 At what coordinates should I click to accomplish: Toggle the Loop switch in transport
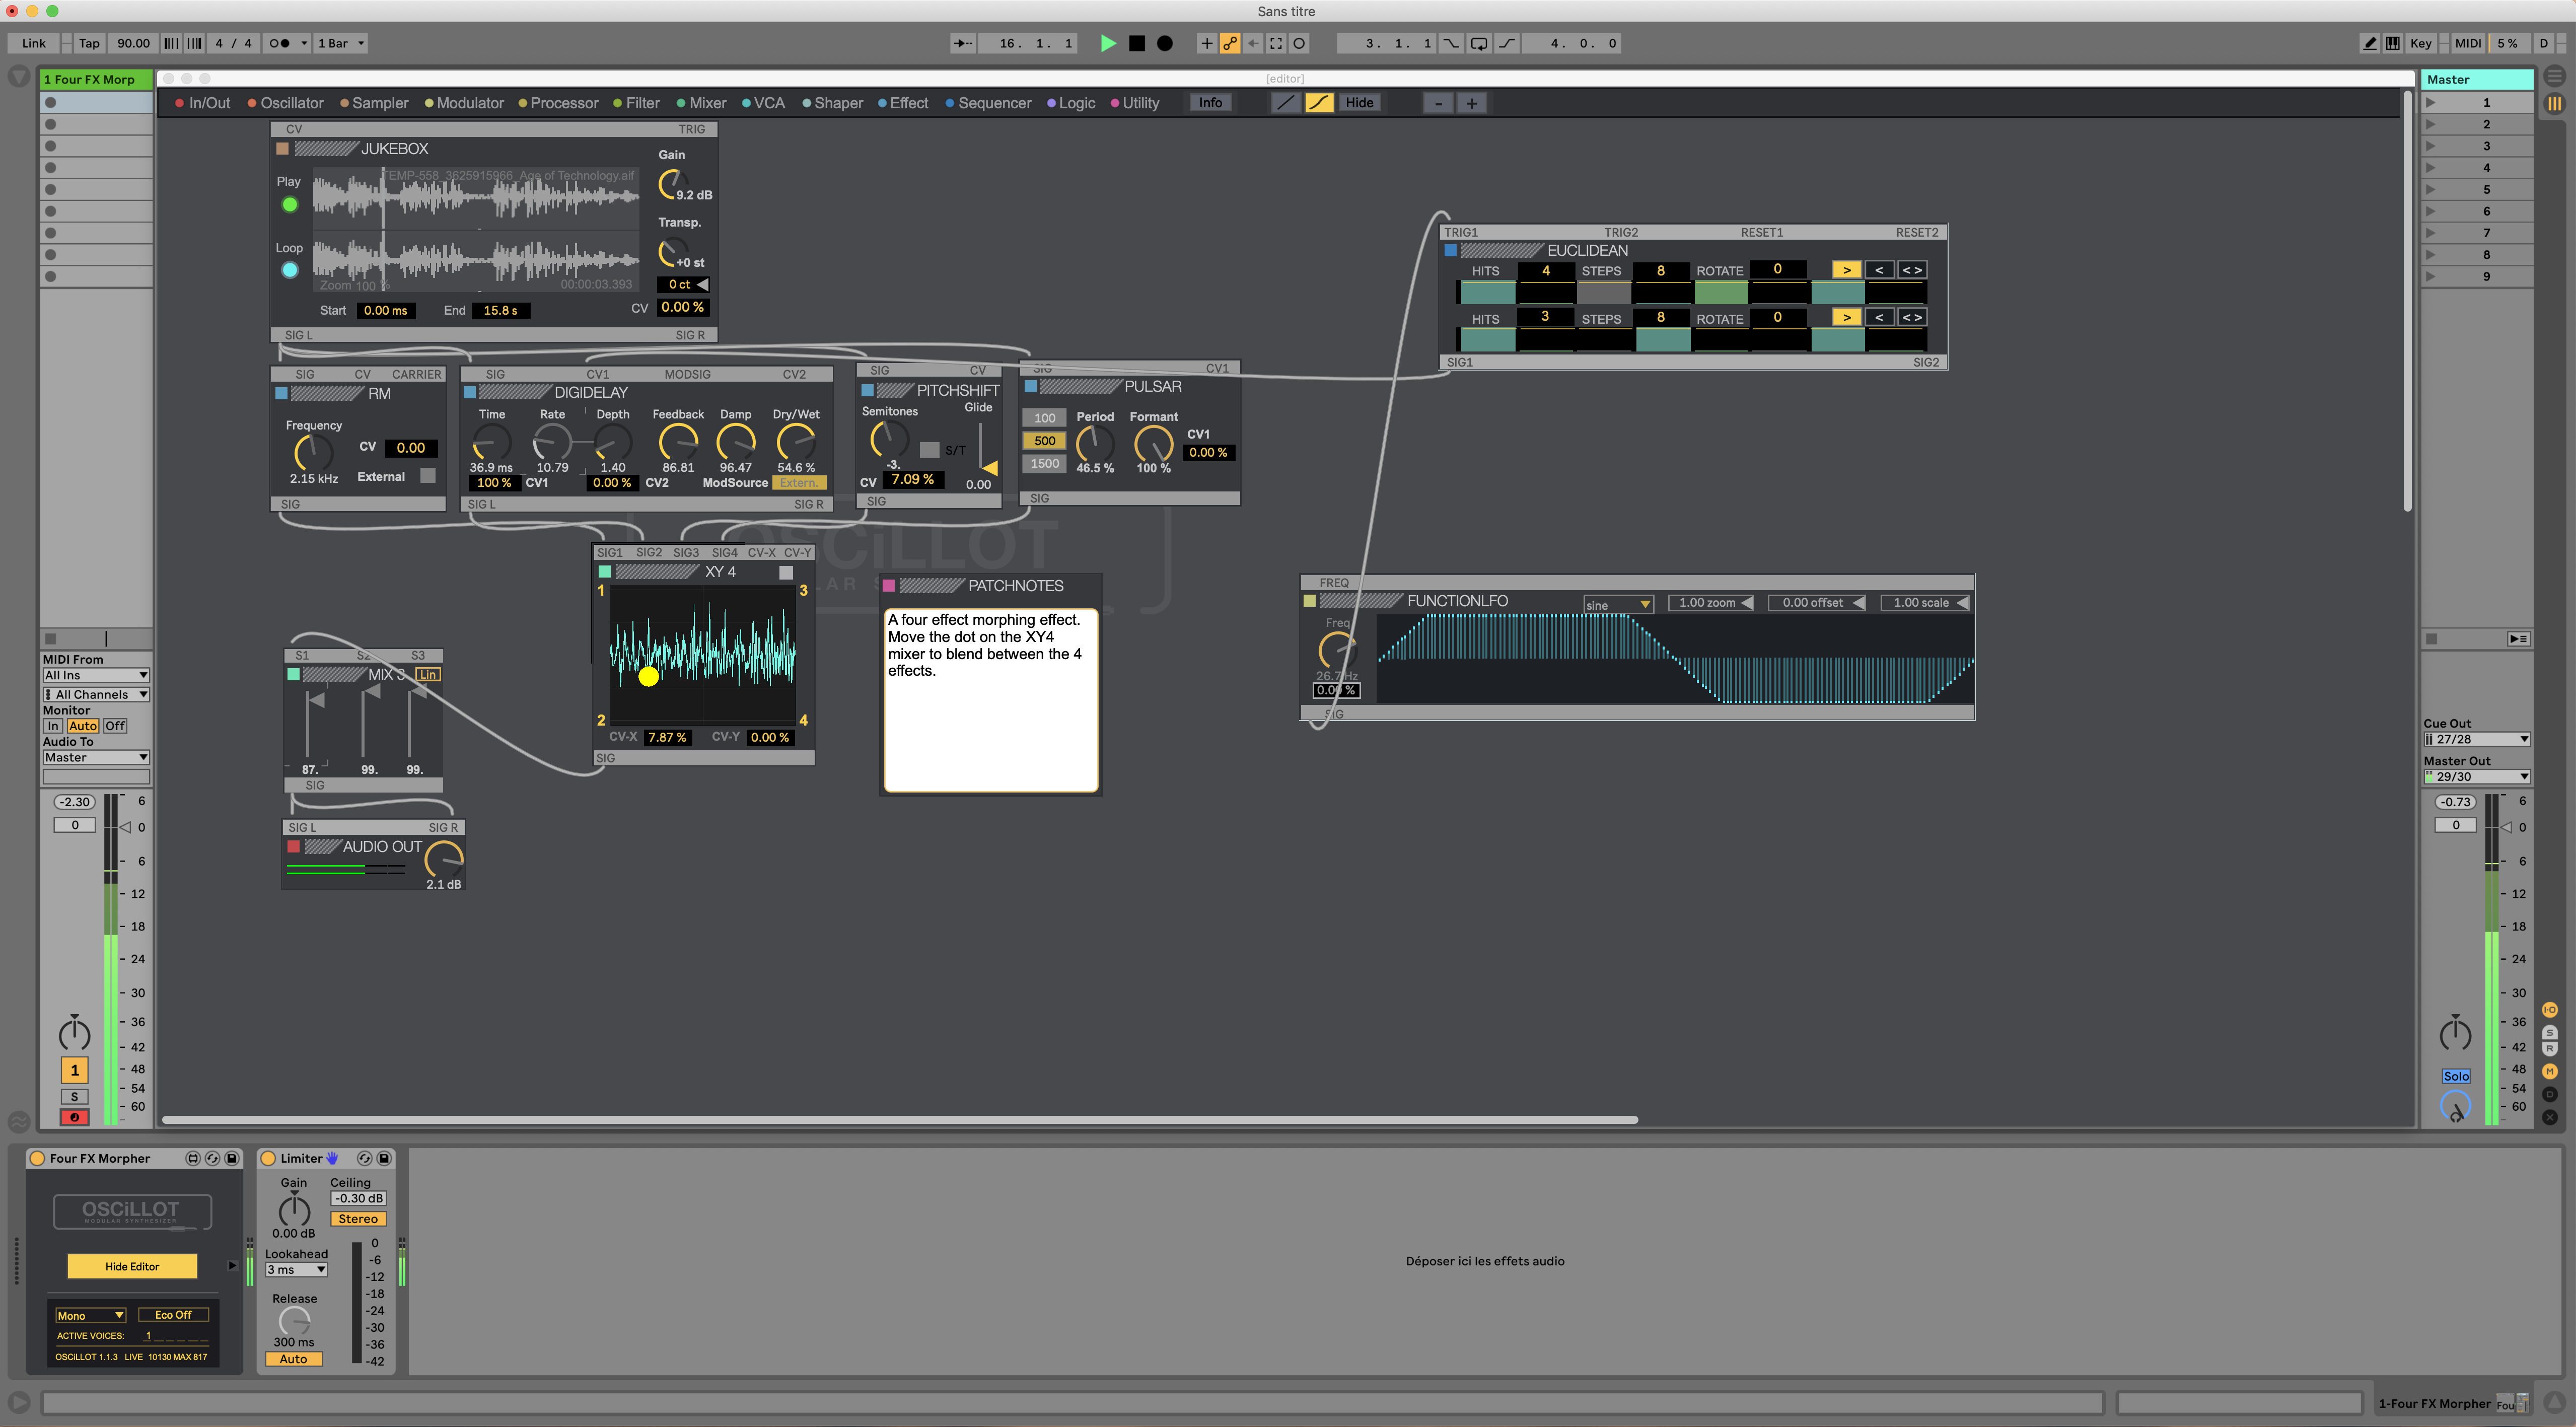(1478, 43)
